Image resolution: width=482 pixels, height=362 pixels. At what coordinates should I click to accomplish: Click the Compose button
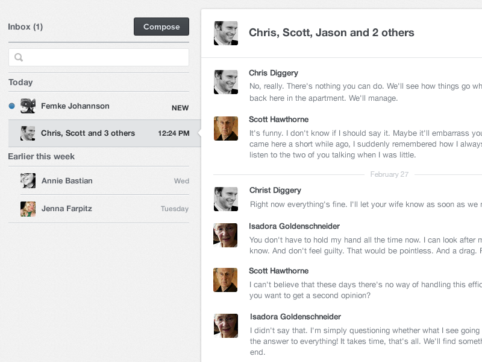tap(161, 27)
